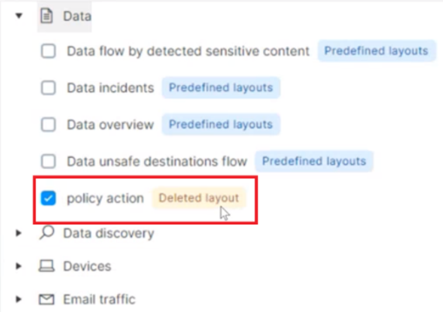Select the Data unsafe destinations flow label
The image size is (443, 312).
(157, 161)
